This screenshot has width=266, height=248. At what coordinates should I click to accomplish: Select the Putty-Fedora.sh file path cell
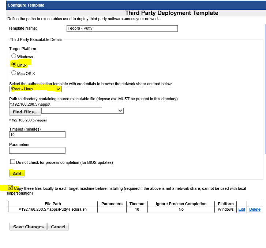[53, 210]
